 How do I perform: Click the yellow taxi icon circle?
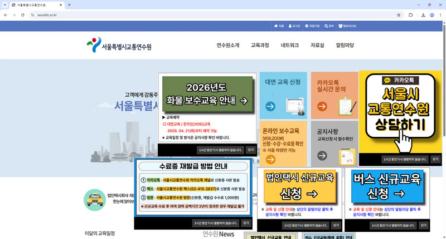pos(95,200)
